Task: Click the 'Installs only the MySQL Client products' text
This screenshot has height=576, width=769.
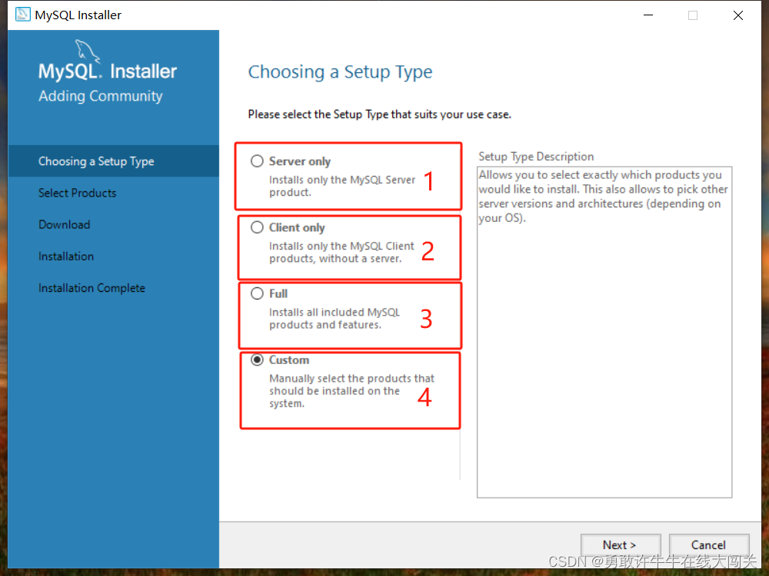Action: pos(342,252)
